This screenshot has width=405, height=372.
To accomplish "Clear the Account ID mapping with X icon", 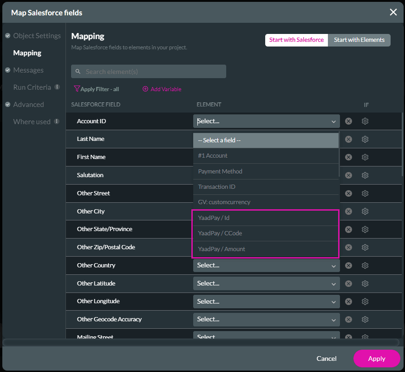I will click(348, 121).
